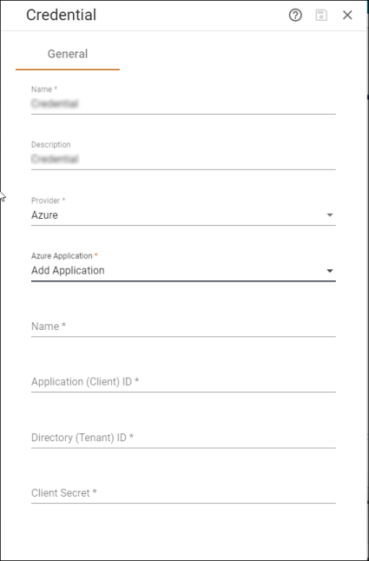Close the Credential panel with X
369x561 pixels.
pyautogui.click(x=347, y=15)
